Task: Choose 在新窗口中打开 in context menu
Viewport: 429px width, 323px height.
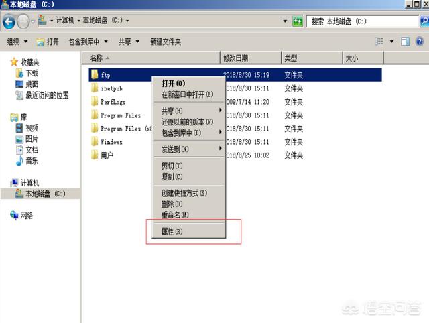Action: [x=189, y=94]
